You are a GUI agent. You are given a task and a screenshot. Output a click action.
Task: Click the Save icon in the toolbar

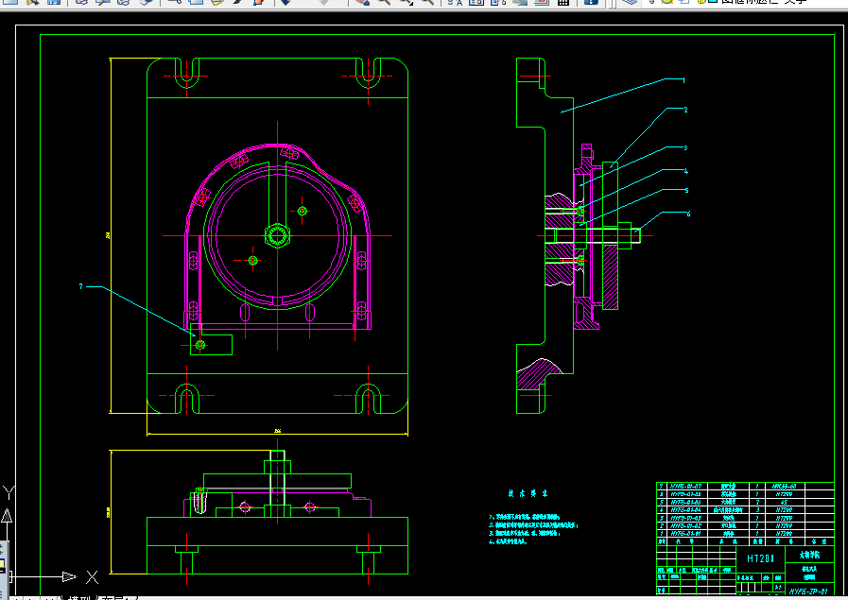coord(54,2)
